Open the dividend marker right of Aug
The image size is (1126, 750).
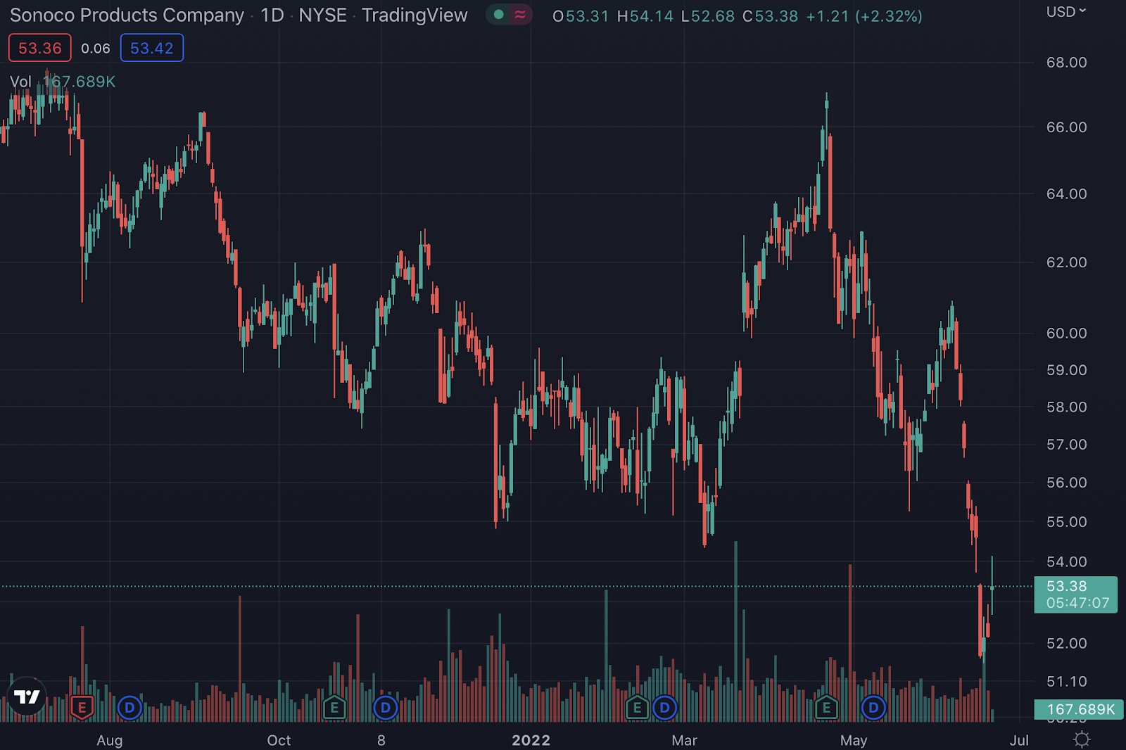pyautogui.click(x=129, y=707)
